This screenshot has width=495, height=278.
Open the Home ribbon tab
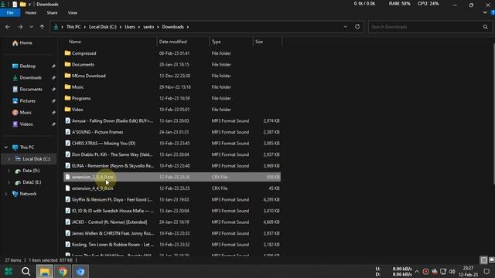click(31, 13)
